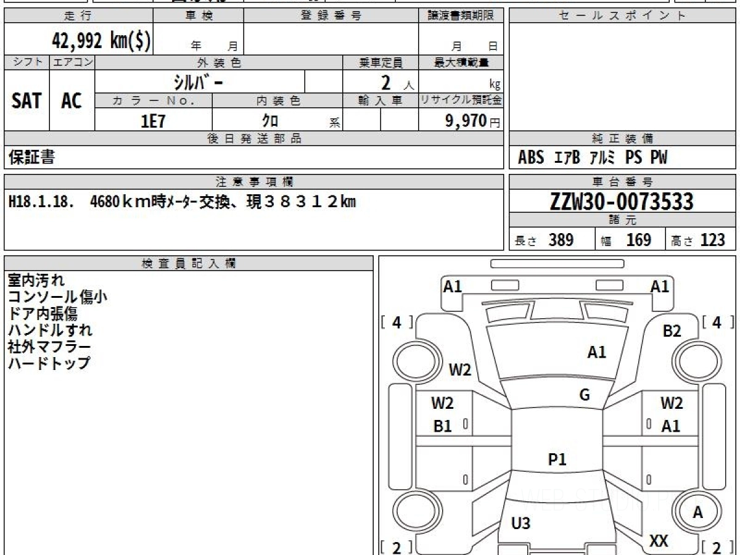Click the 車検 header cell
The width and height of the screenshot is (740, 555).
(x=198, y=16)
